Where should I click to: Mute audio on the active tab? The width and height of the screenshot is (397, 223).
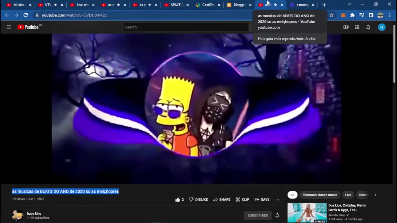pyautogui.click(x=275, y=5)
